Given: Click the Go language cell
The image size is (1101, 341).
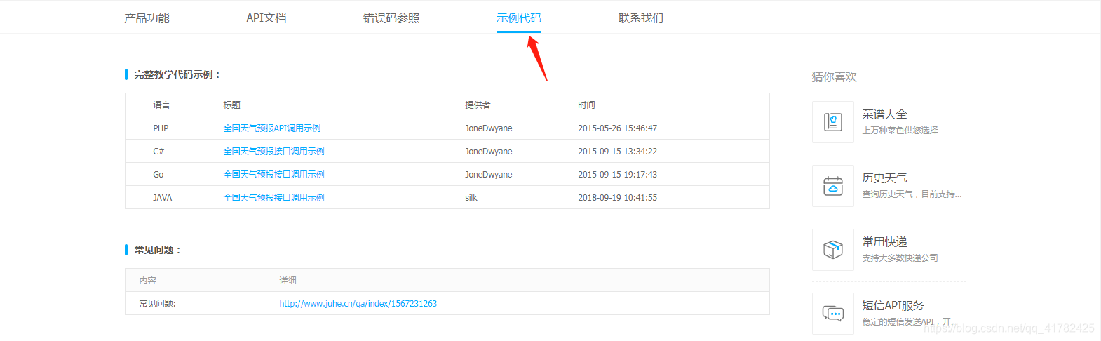Looking at the screenshot, I should click(x=158, y=175).
